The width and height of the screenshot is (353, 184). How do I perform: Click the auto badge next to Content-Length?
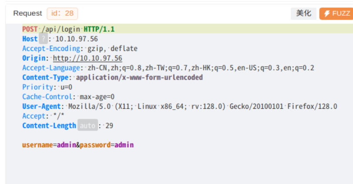(88, 126)
